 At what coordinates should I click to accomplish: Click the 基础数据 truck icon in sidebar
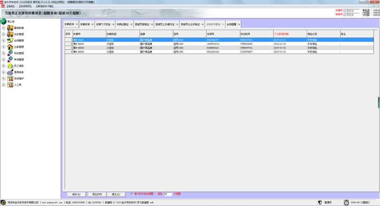click(x=10, y=28)
